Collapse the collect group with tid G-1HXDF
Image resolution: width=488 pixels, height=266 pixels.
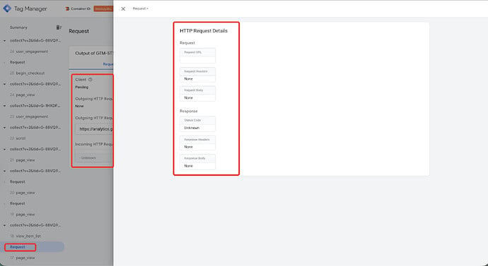tap(5, 106)
